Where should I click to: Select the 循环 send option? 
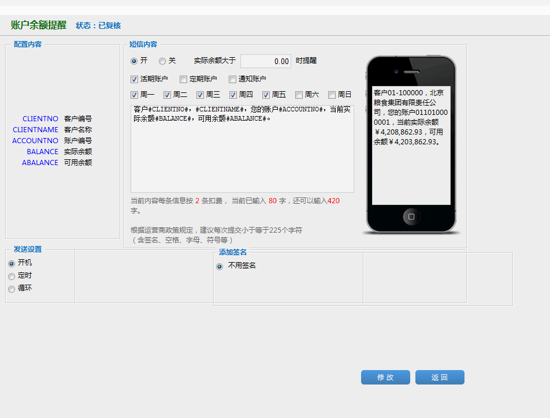[x=12, y=289]
